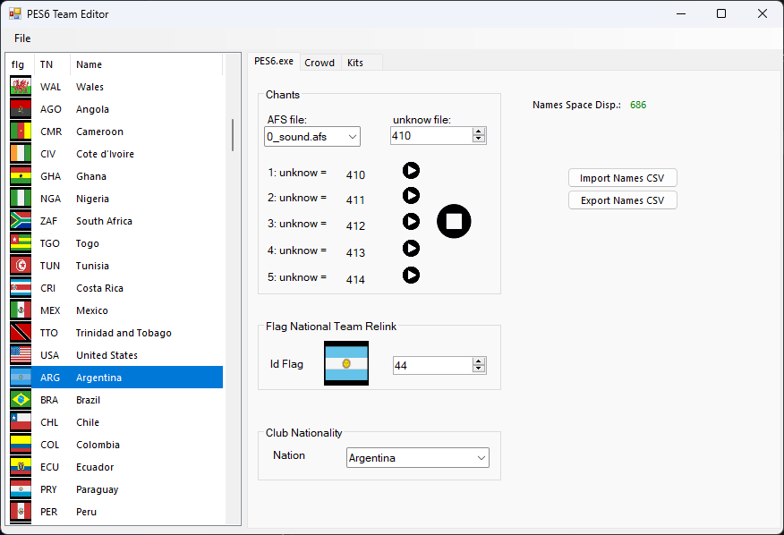The width and height of the screenshot is (784, 535).
Task: Click the GHA team code
Action: 50,176
